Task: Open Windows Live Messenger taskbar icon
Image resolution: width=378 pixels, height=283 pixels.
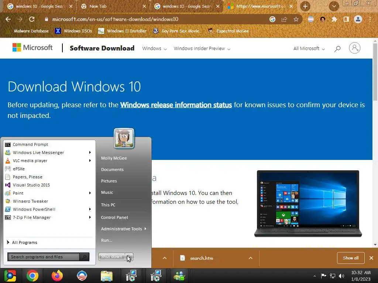Action: pos(180,276)
